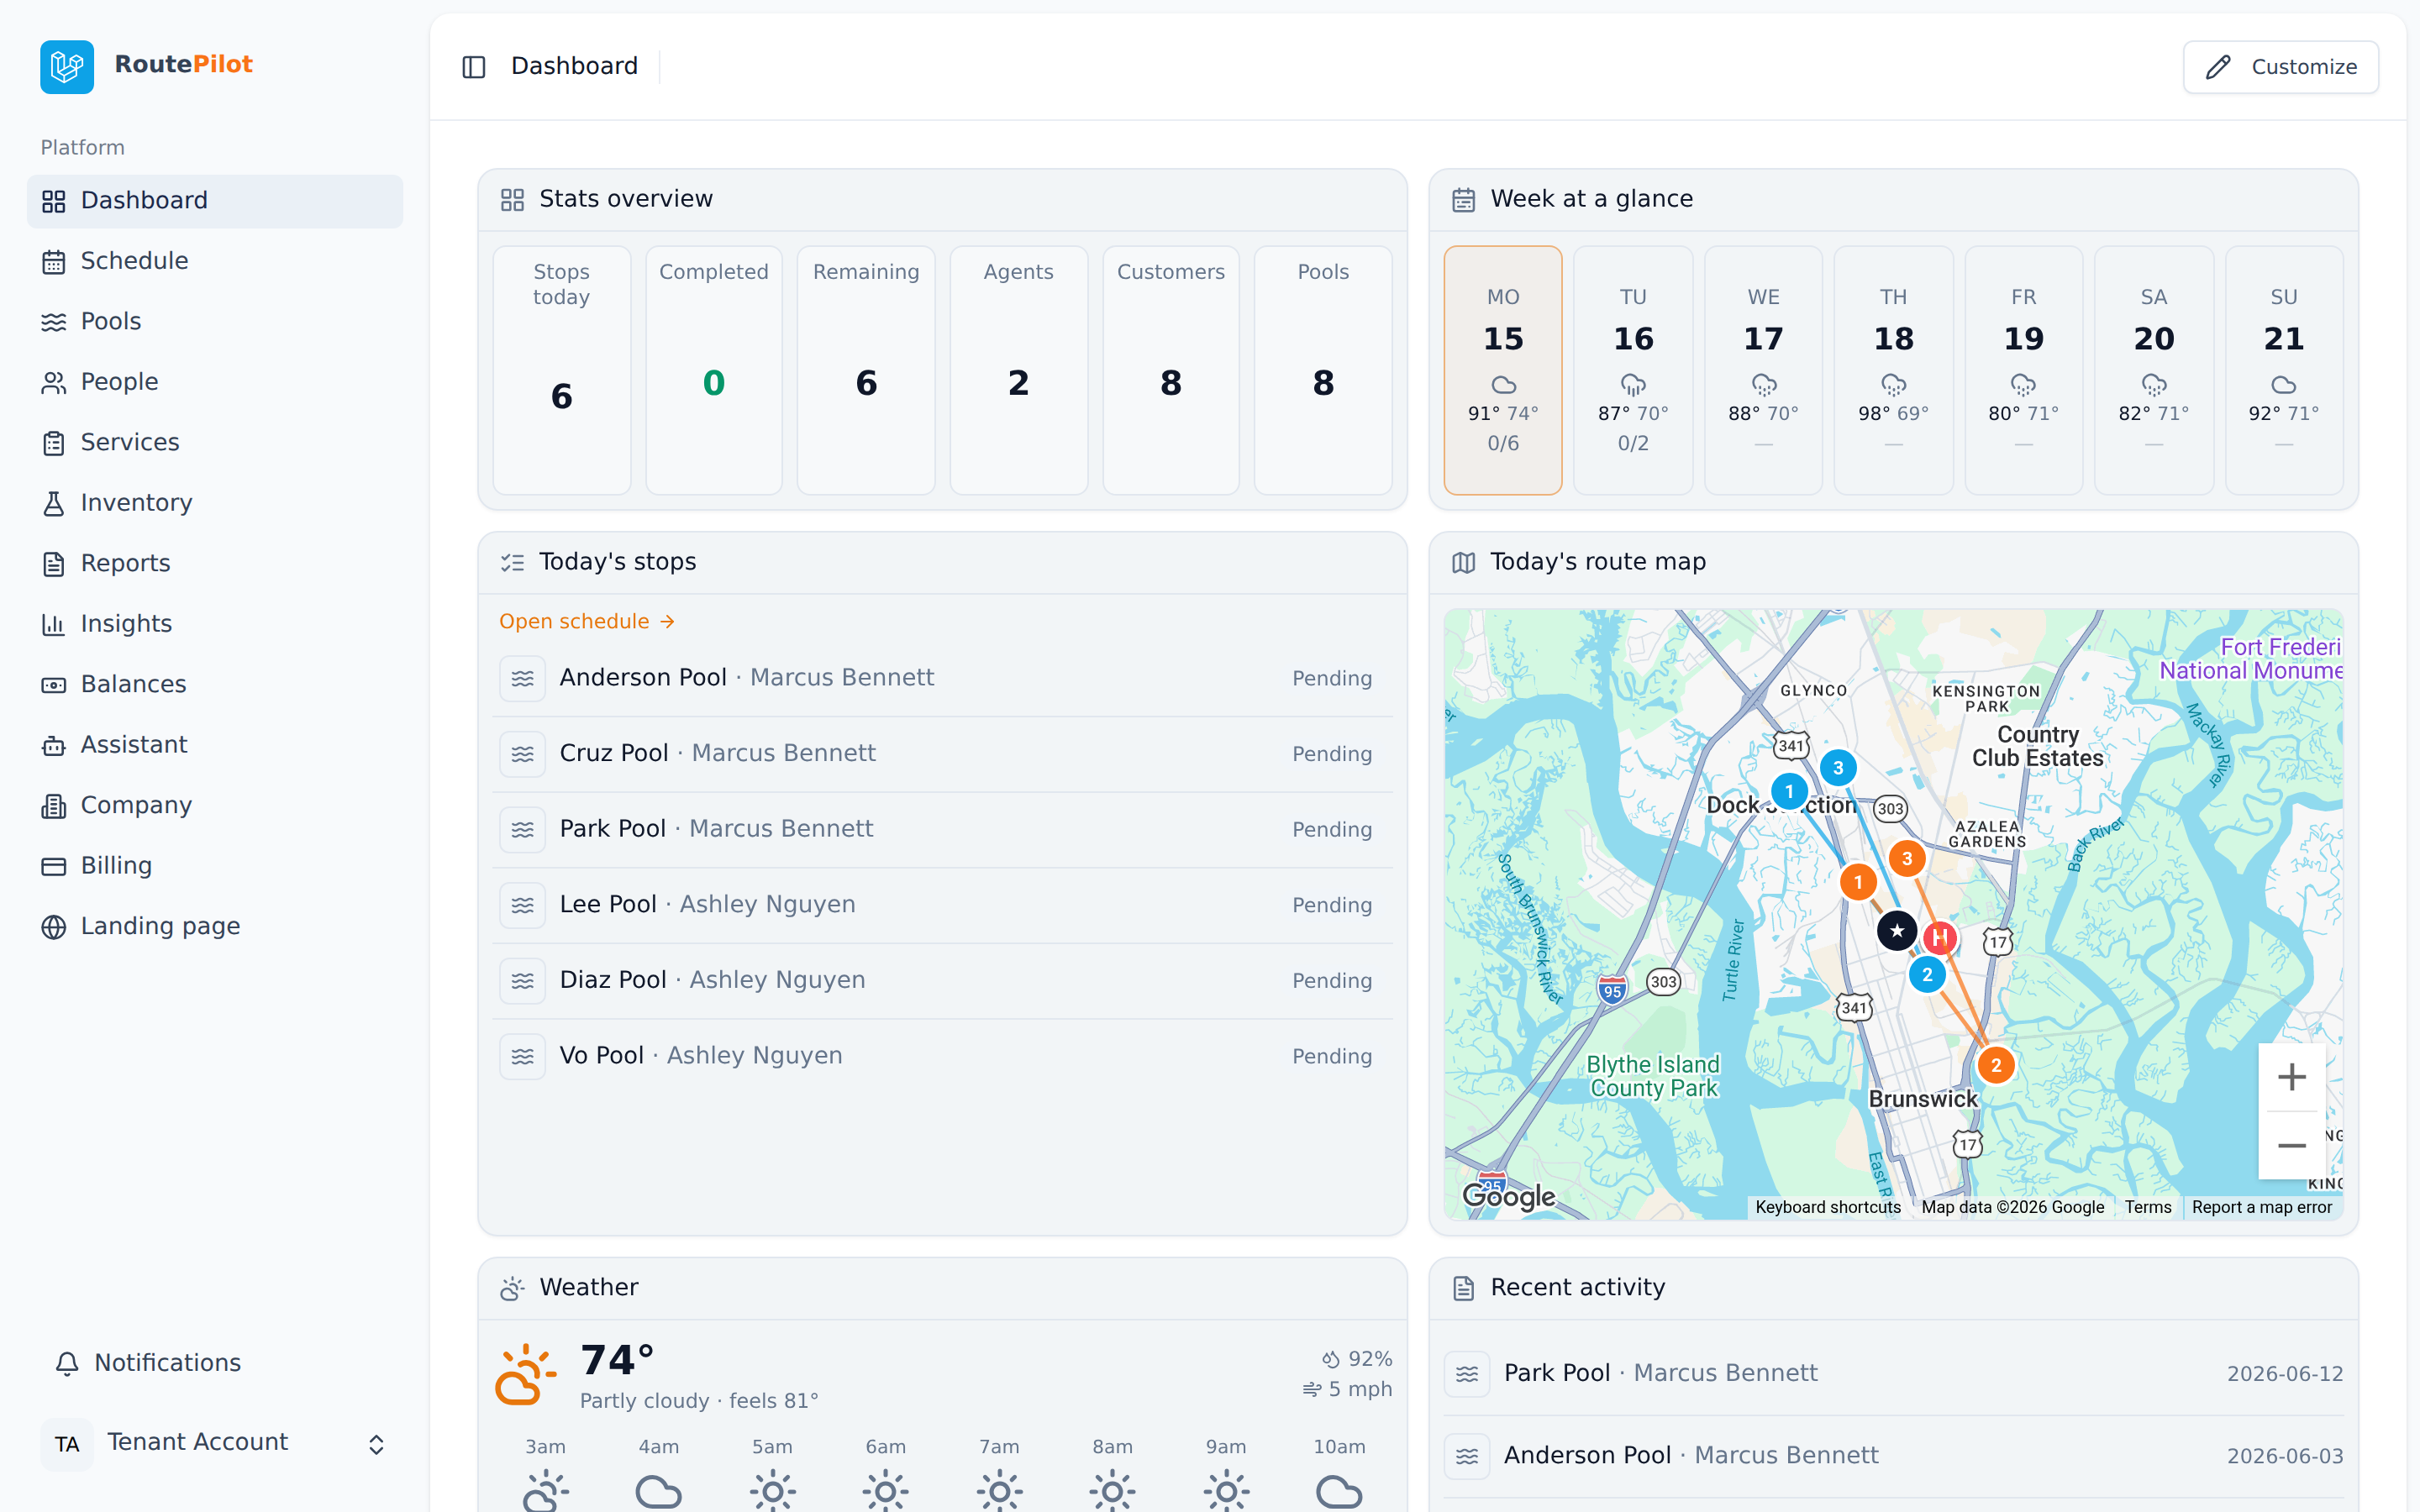Click Report a map error
Screen dimensions: 2420x1512
tap(2261, 1207)
